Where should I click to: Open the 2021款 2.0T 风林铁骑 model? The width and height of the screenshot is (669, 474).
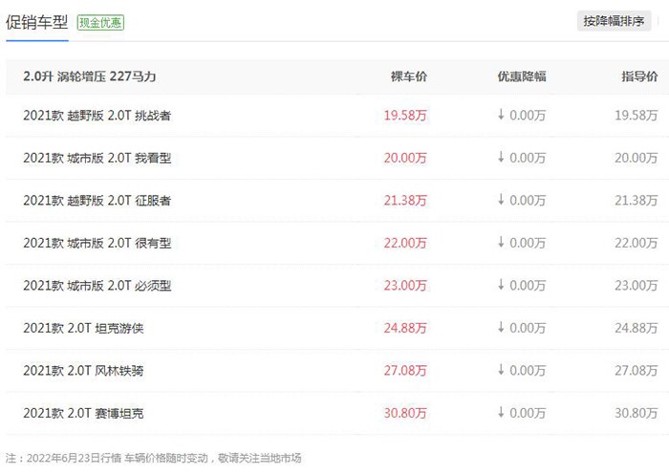click(x=84, y=371)
